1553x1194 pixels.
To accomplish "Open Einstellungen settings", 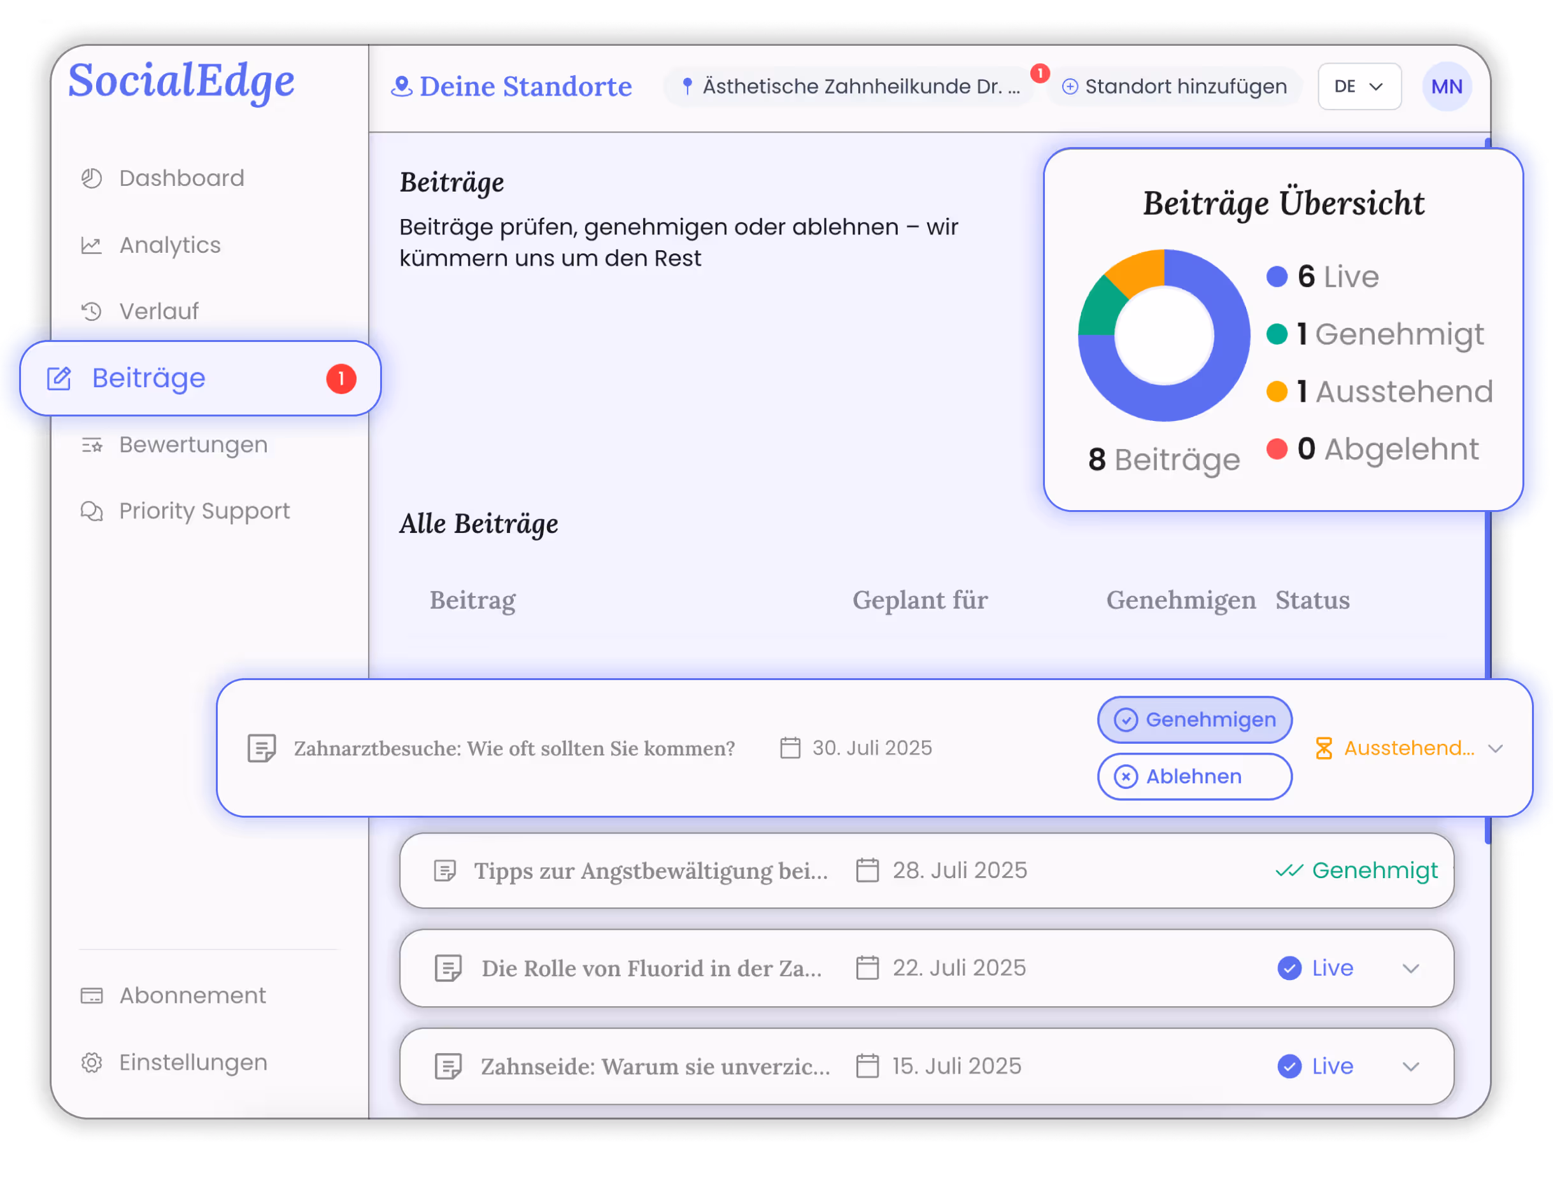I will click(174, 1062).
